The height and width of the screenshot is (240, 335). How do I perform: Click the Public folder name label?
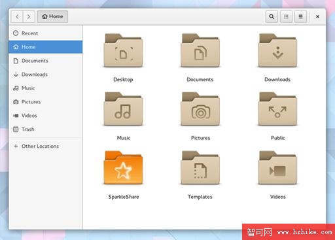(278, 138)
